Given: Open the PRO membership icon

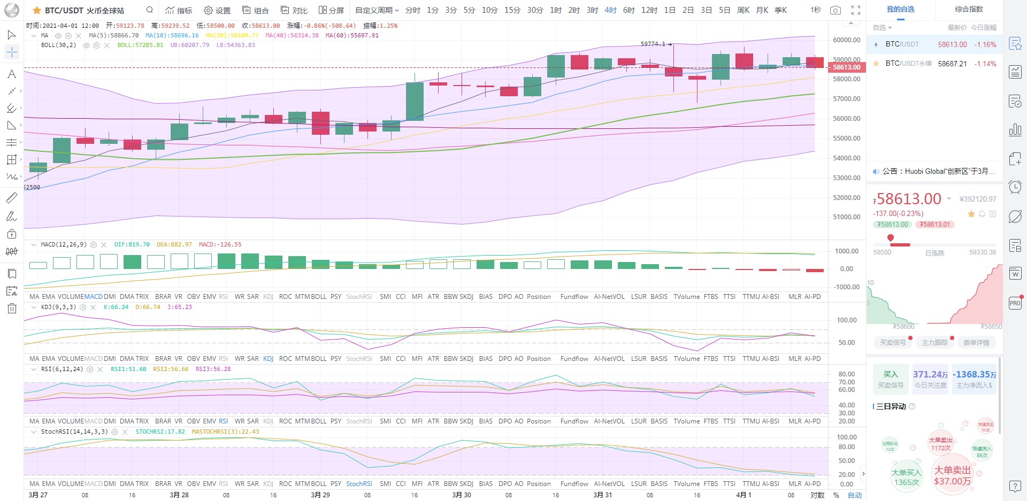Looking at the screenshot, I should 1015,303.
